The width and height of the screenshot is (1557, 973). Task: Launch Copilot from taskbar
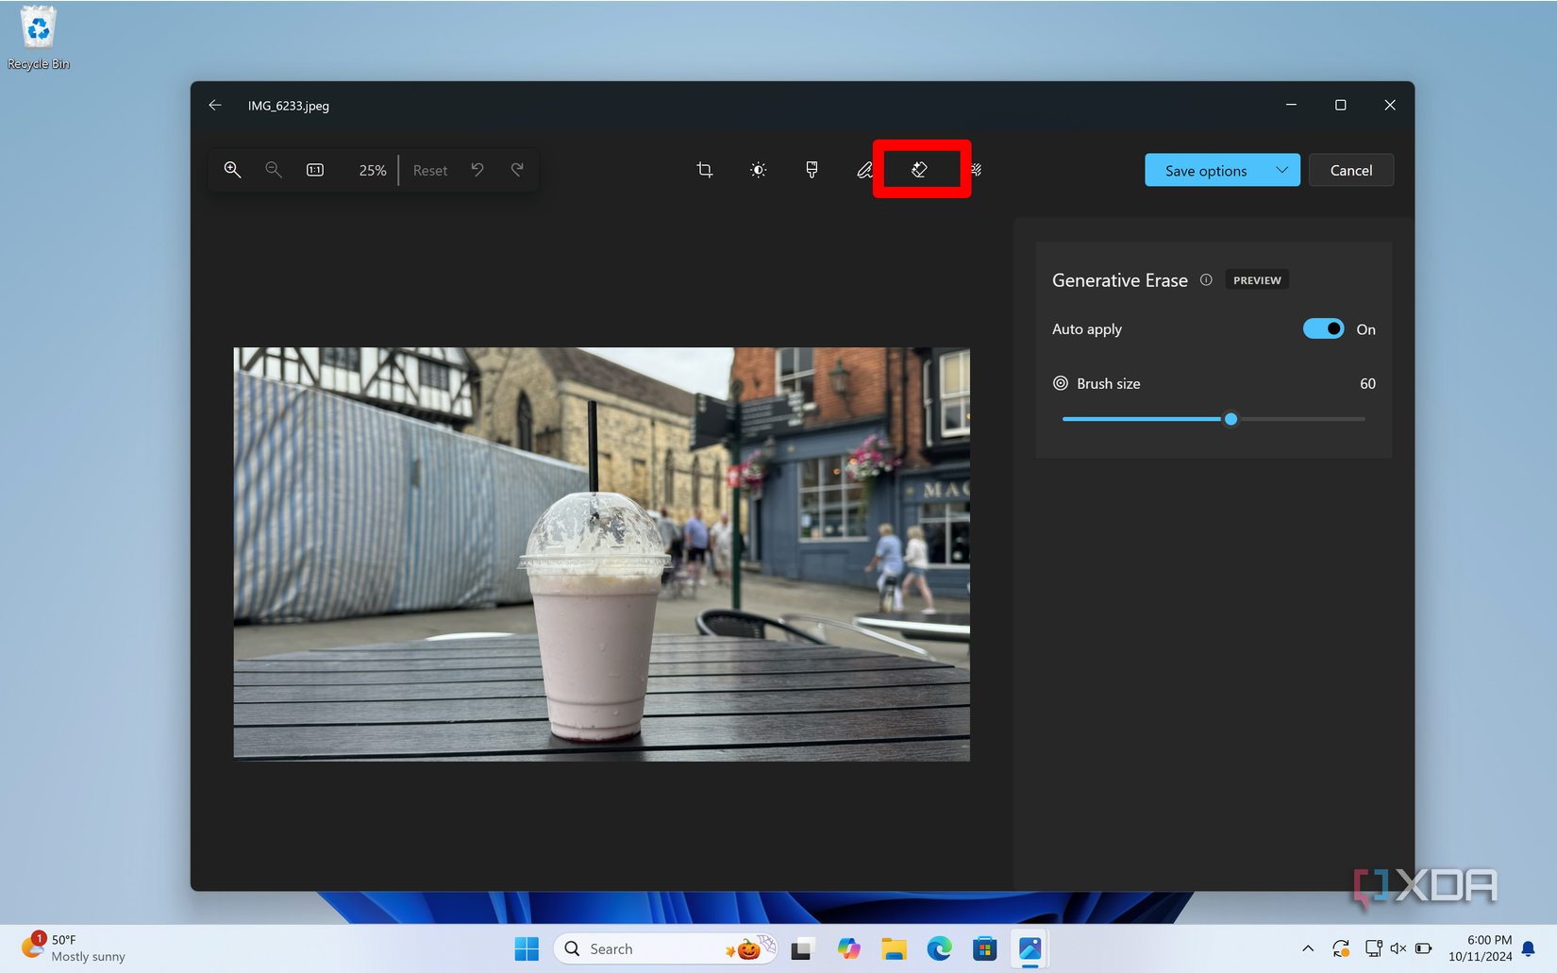[848, 948]
